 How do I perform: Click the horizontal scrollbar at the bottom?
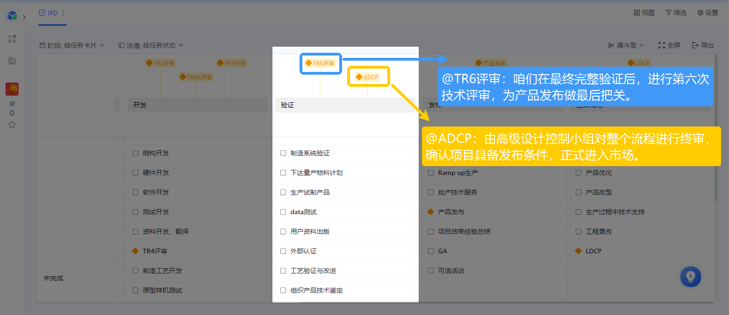tap(507, 302)
